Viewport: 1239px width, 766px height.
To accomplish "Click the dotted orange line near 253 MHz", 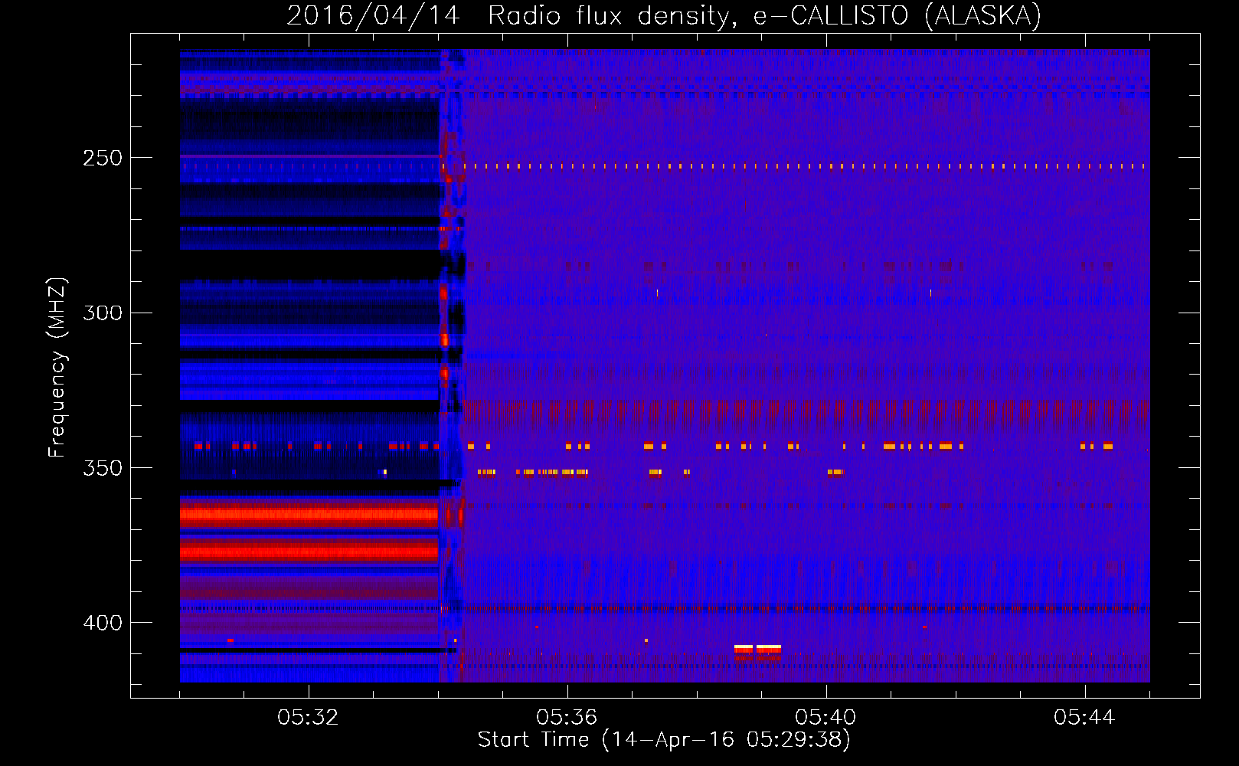I will click(x=766, y=165).
